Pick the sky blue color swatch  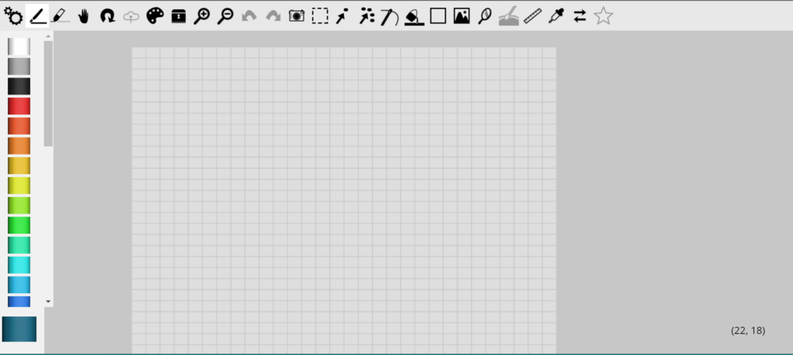(x=19, y=285)
